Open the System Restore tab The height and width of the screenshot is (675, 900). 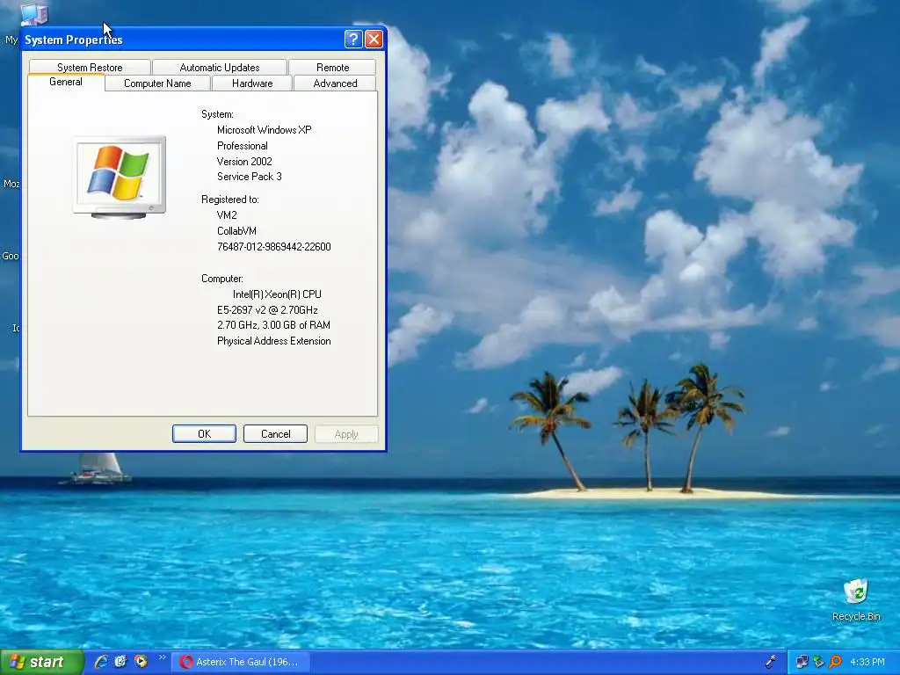tap(90, 67)
